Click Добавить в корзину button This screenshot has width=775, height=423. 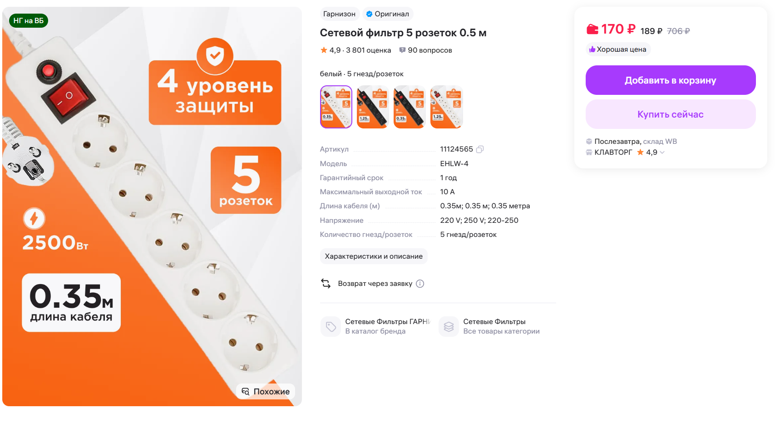click(x=671, y=80)
